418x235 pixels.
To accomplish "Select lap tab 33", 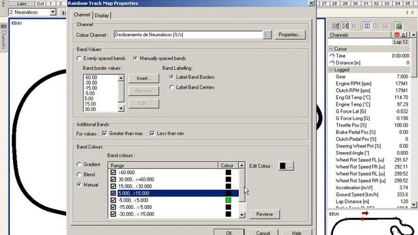I will [x=387, y=3].
